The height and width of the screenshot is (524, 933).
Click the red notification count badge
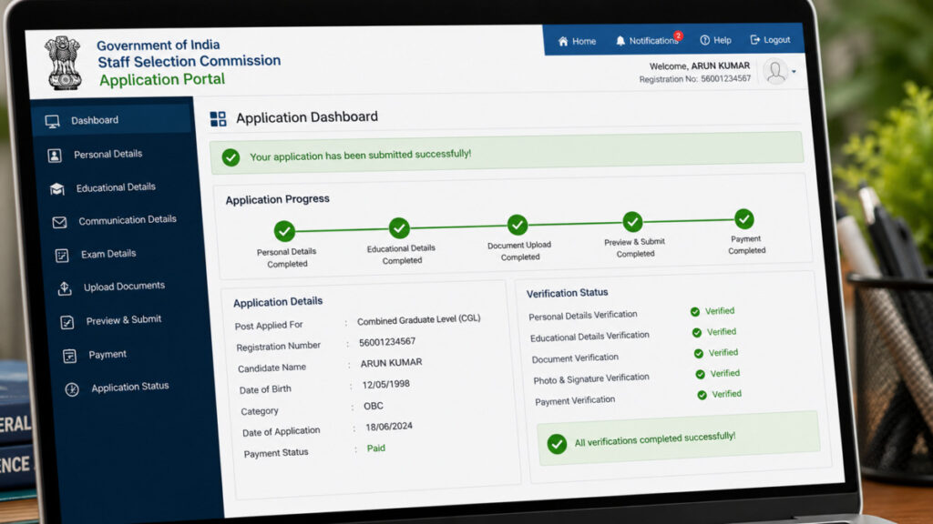click(x=678, y=35)
